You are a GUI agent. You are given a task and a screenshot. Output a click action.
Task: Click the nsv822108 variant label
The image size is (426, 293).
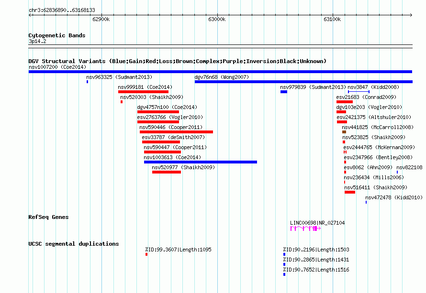click(x=409, y=167)
